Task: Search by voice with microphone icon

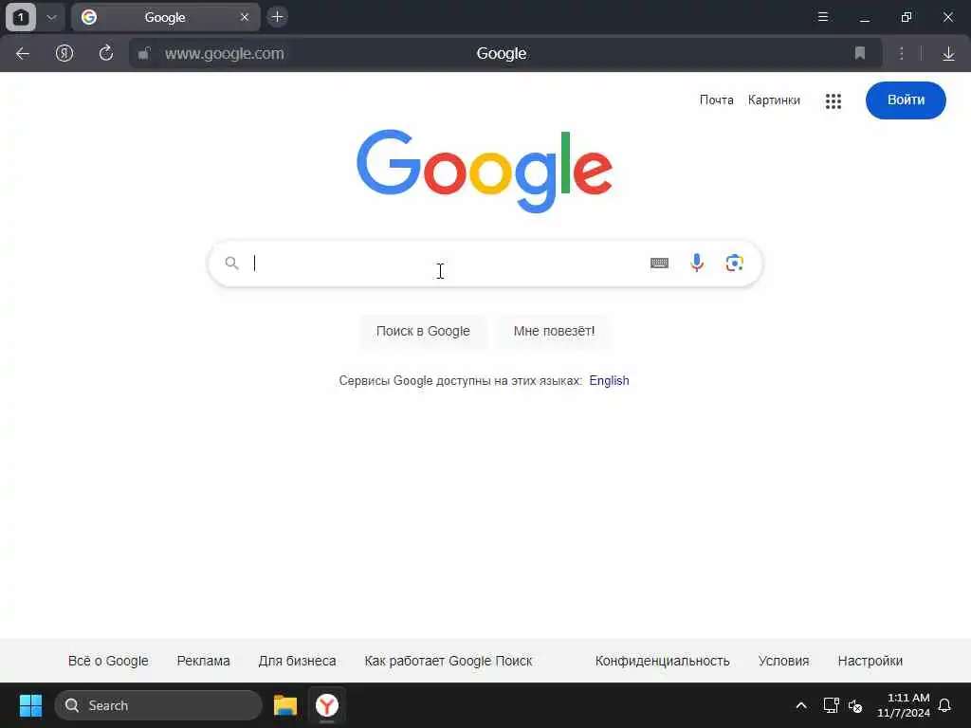Action: click(x=697, y=264)
